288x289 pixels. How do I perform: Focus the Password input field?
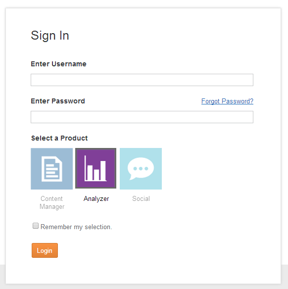(142, 117)
